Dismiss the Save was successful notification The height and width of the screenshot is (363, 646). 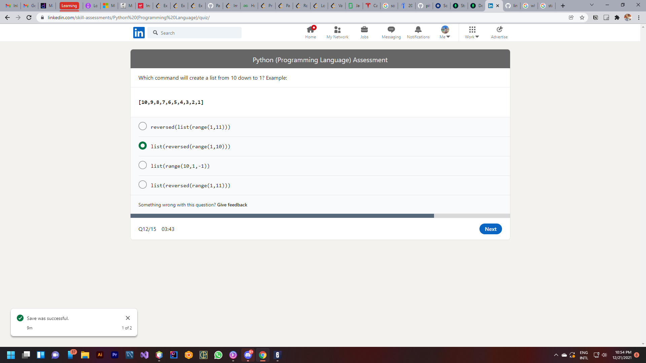[x=128, y=318]
